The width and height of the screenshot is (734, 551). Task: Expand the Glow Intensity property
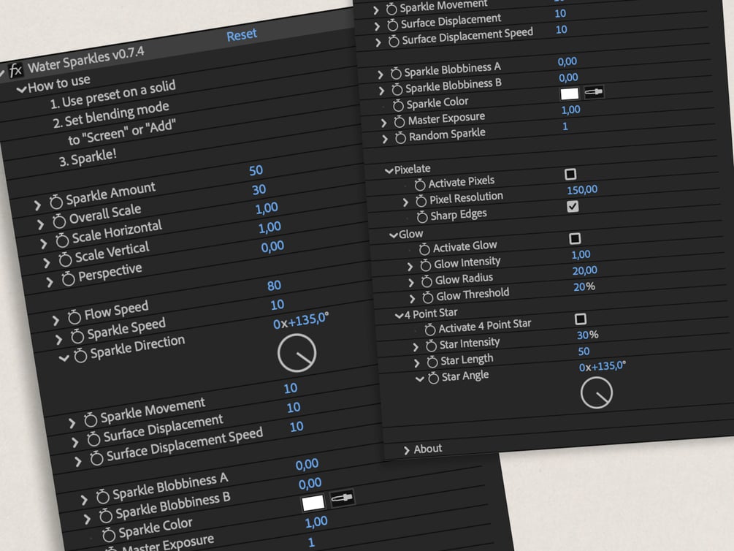tap(410, 267)
